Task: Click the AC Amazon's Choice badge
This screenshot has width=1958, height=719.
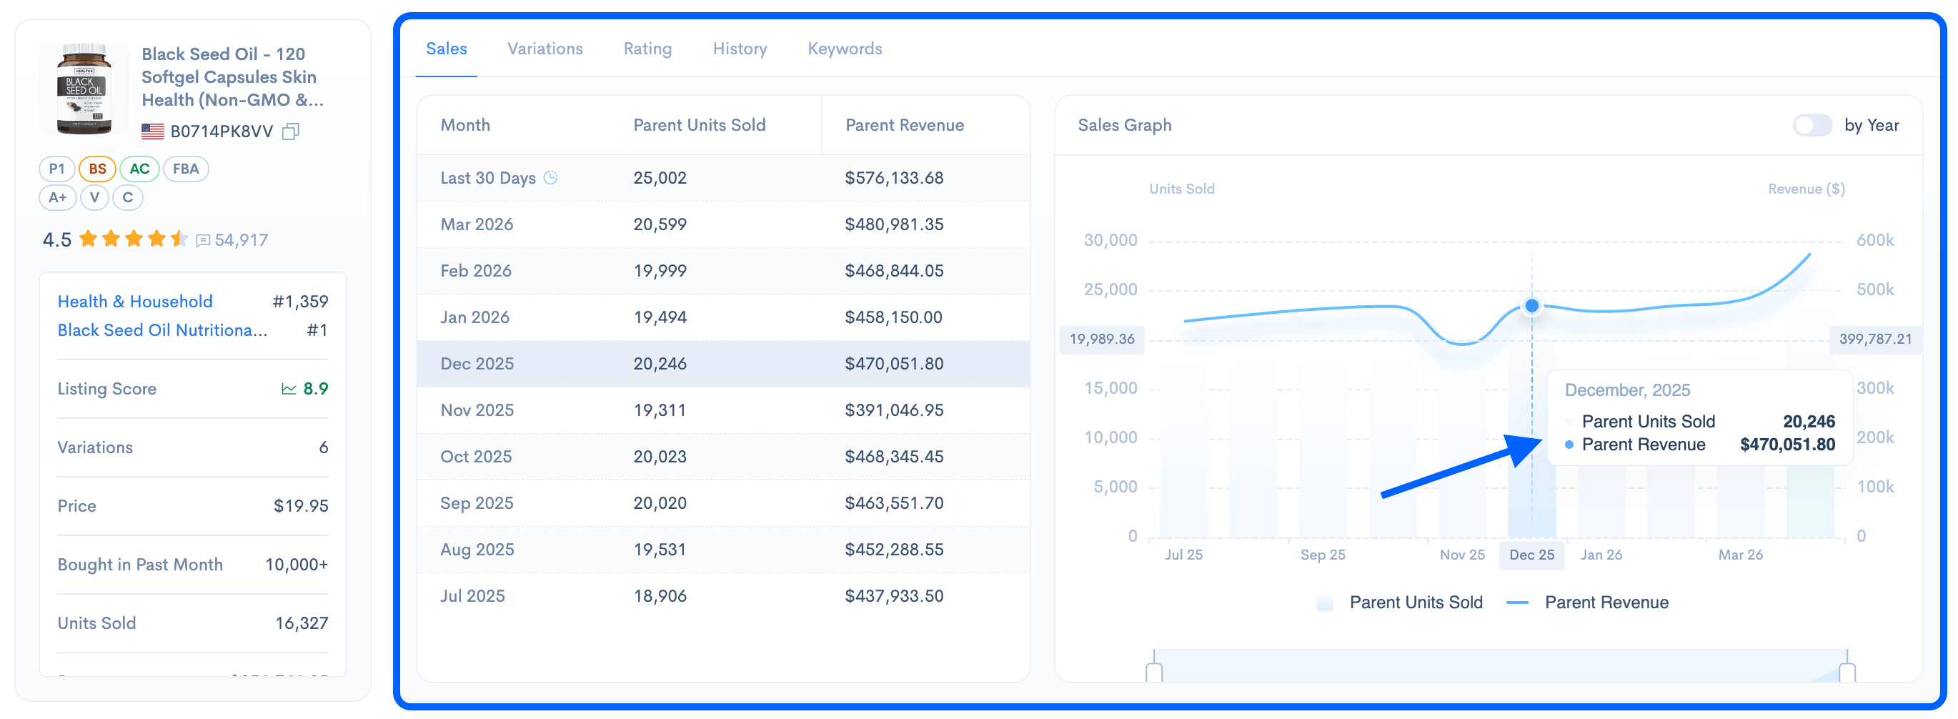Action: [139, 169]
